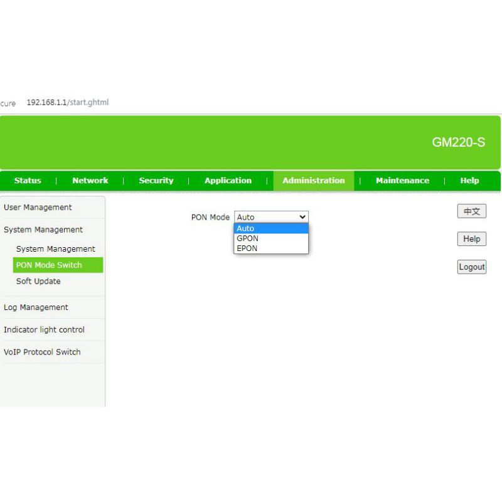Image resolution: width=502 pixels, height=502 pixels.
Task: Open the Soft Update page
Action: click(x=38, y=282)
